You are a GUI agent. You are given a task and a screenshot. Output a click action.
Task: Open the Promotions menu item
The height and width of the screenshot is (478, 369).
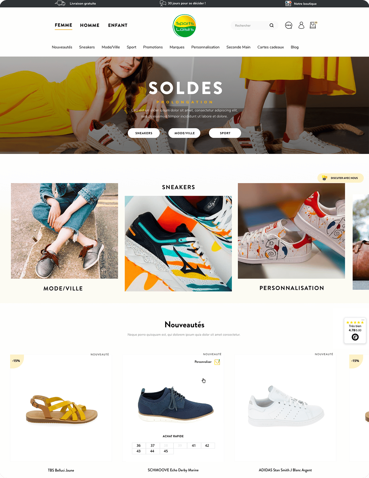pos(153,47)
